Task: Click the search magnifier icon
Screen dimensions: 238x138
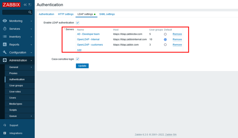Action: 30,12
